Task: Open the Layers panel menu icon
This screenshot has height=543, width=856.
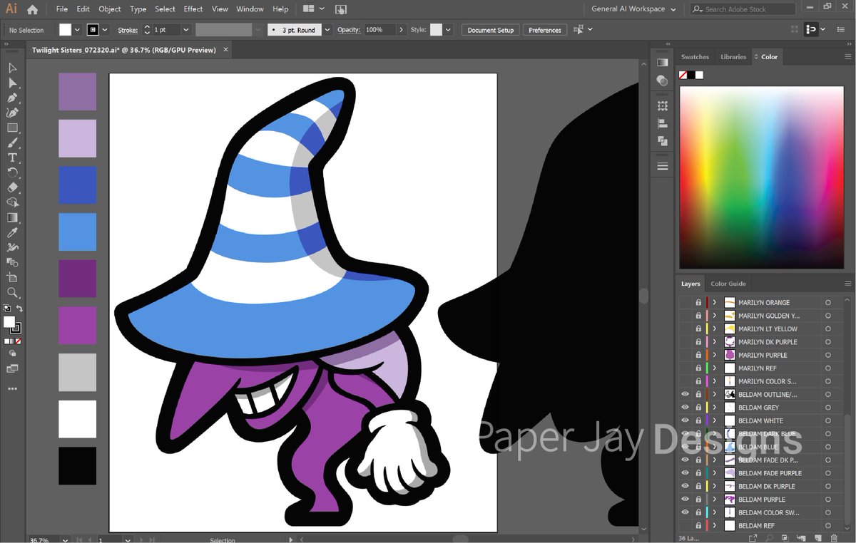Action: point(847,284)
